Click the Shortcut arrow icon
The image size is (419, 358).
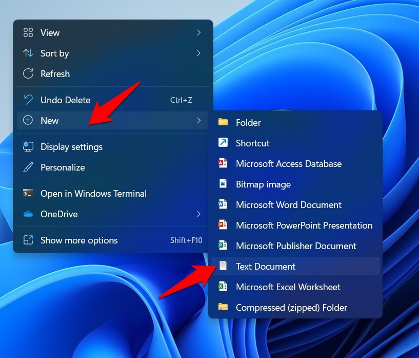[223, 143]
